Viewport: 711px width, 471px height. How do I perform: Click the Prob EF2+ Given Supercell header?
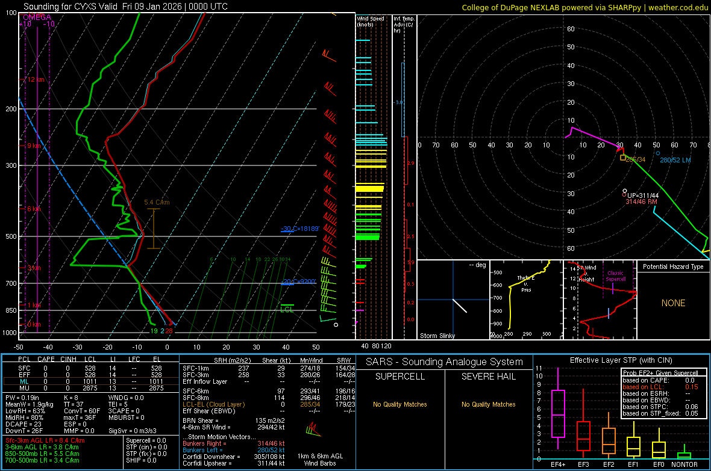click(660, 373)
